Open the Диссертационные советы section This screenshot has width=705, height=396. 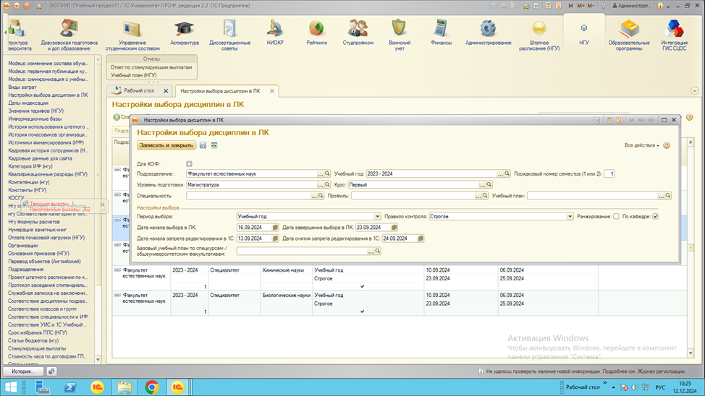click(x=229, y=35)
